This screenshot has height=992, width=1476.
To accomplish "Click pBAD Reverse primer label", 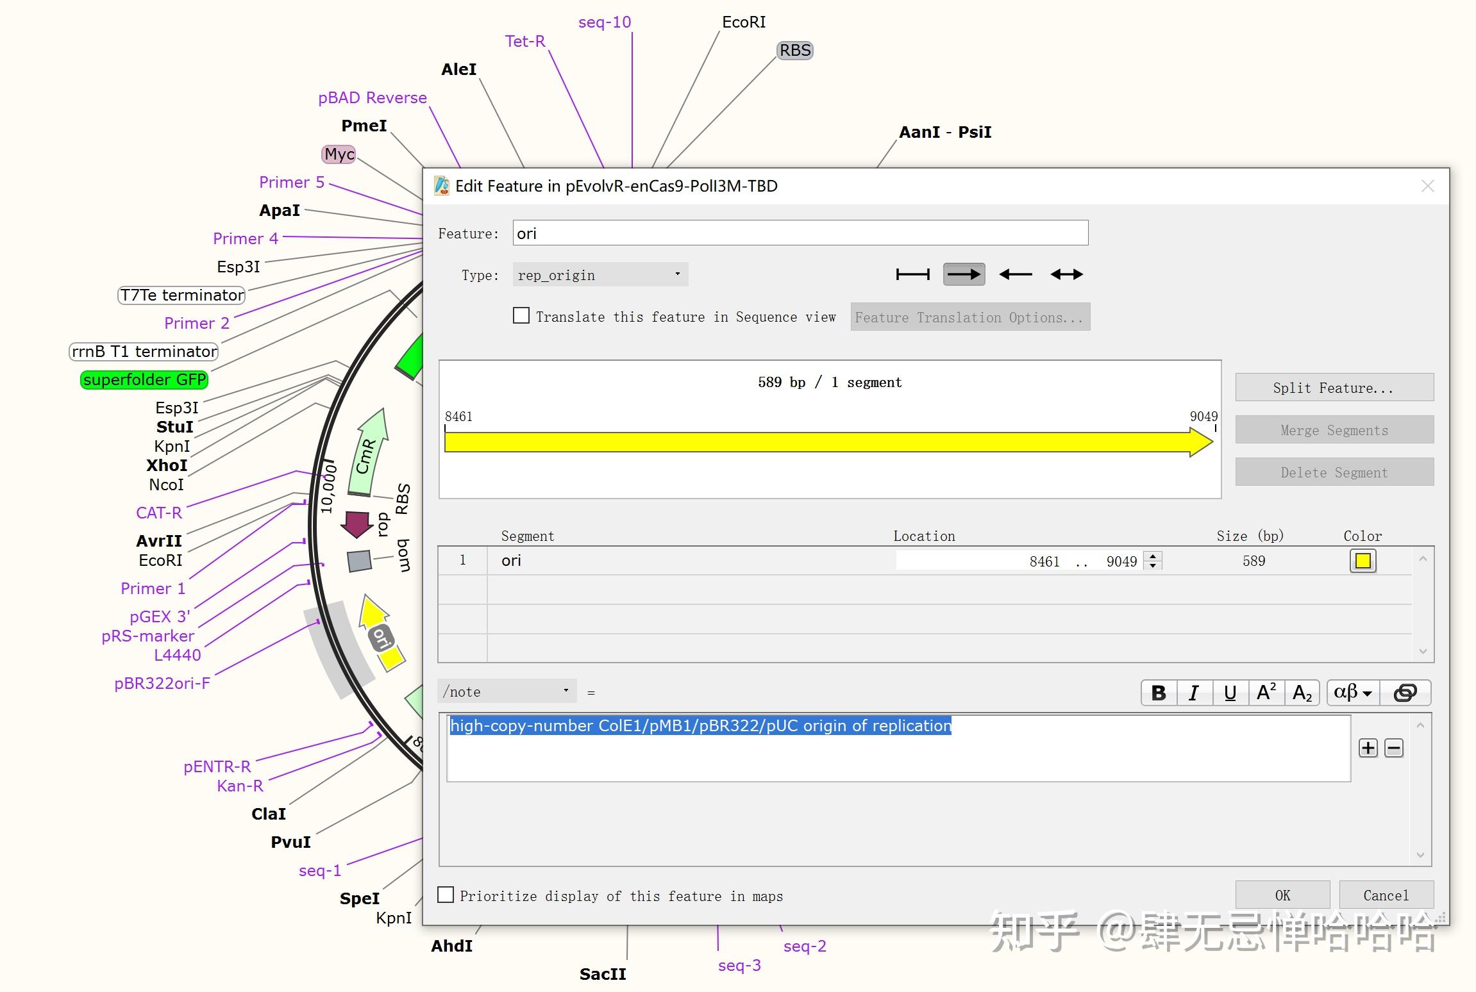I will 373,97.
